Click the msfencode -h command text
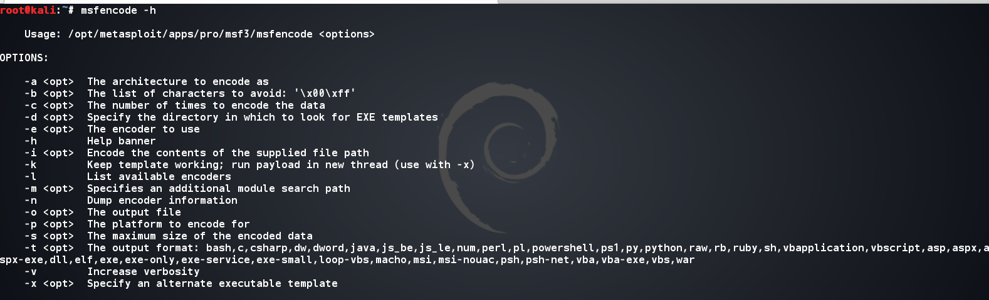 (118, 10)
